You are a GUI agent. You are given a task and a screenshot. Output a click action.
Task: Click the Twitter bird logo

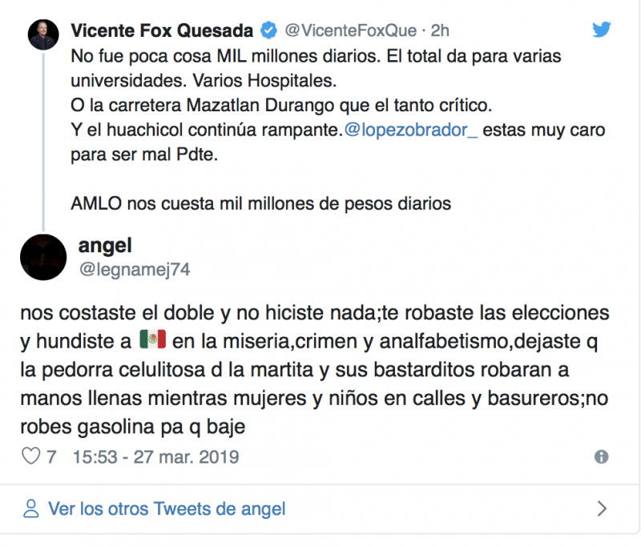[602, 30]
